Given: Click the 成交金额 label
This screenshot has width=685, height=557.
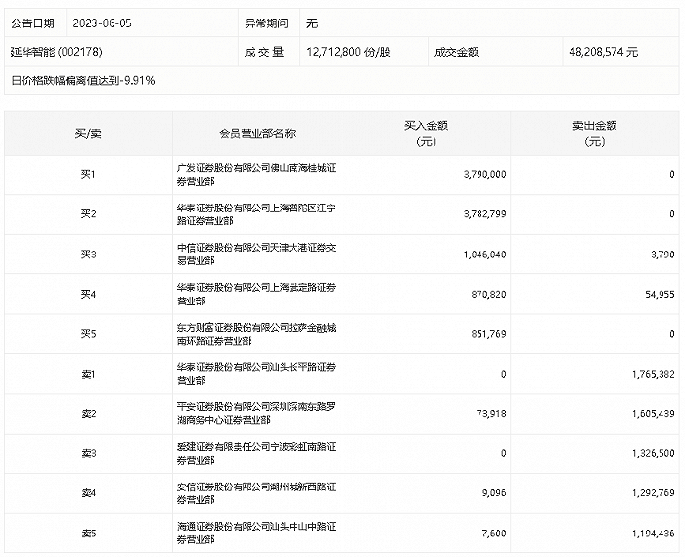Looking at the screenshot, I should click(456, 52).
